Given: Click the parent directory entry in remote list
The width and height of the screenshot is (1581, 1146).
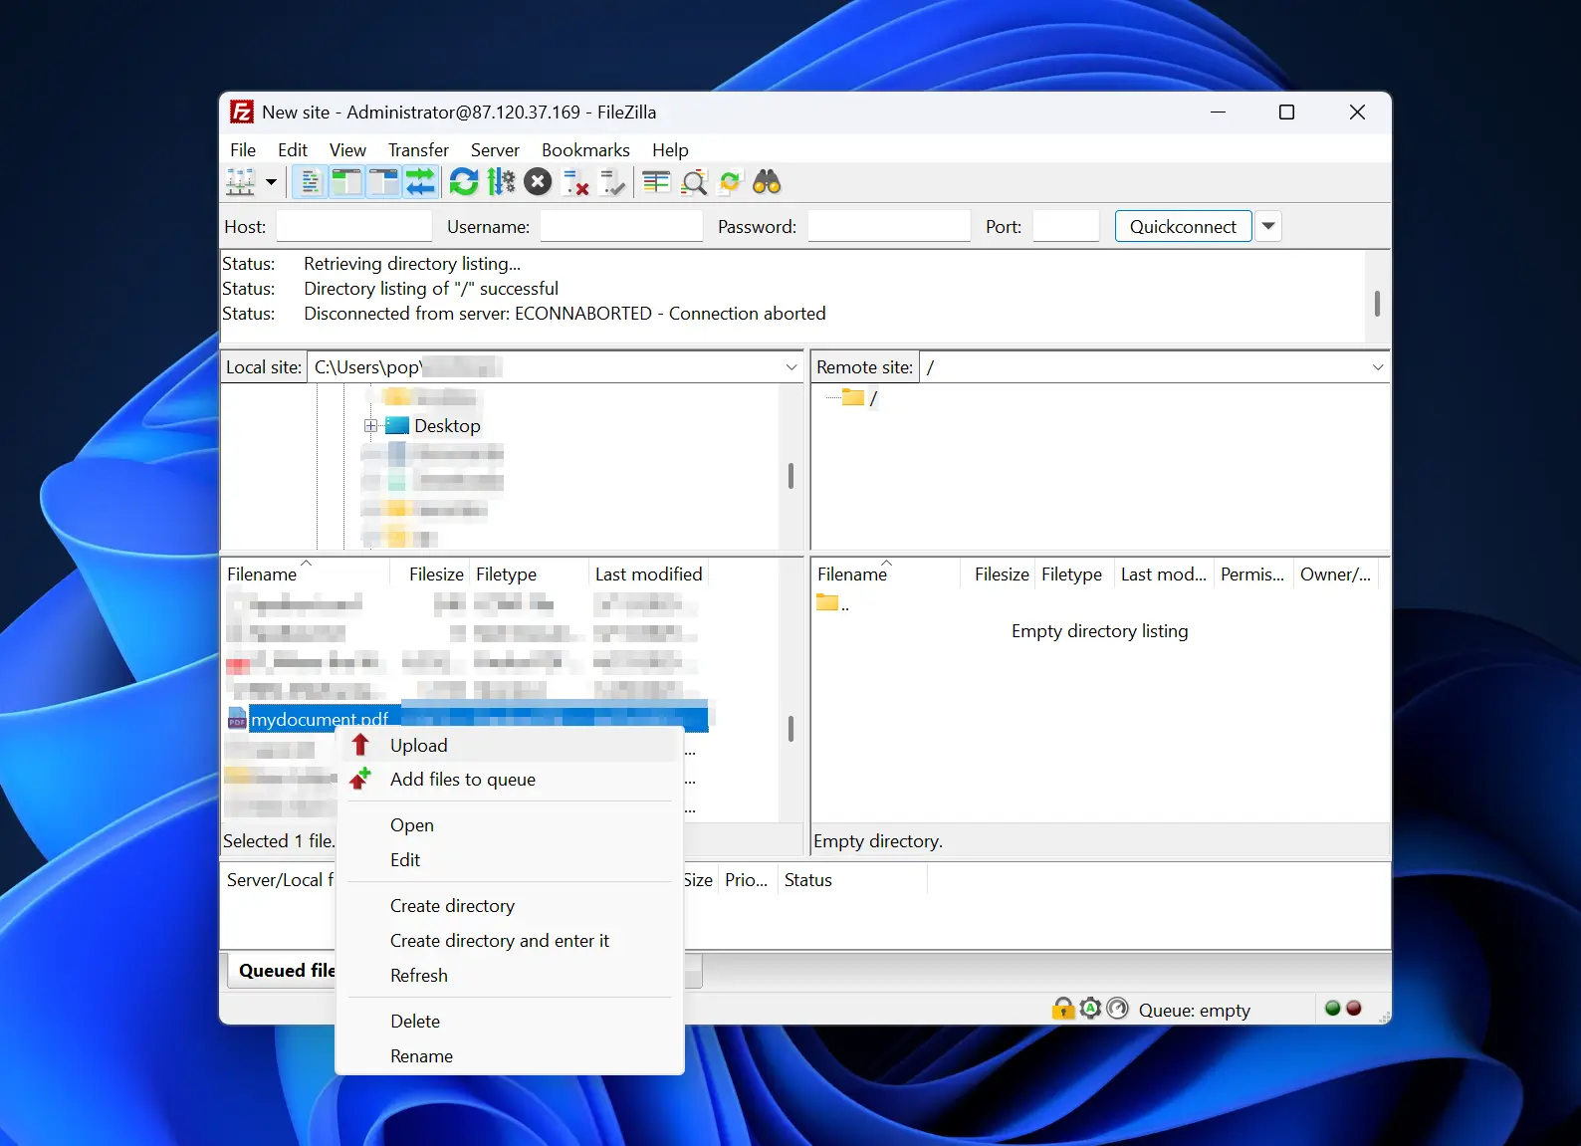Looking at the screenshot, I should (833, 603).
